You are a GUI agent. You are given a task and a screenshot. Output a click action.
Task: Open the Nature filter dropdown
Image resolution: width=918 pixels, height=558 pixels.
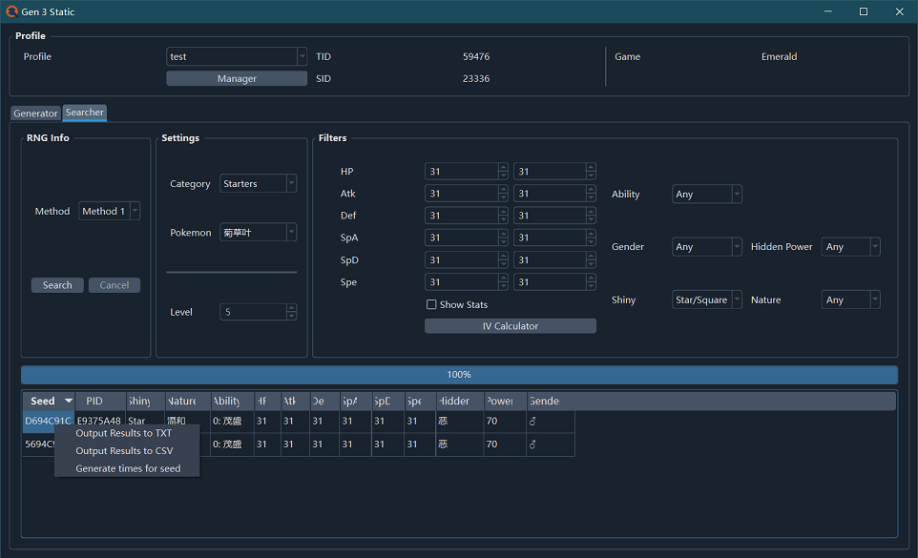click(851, 300)
